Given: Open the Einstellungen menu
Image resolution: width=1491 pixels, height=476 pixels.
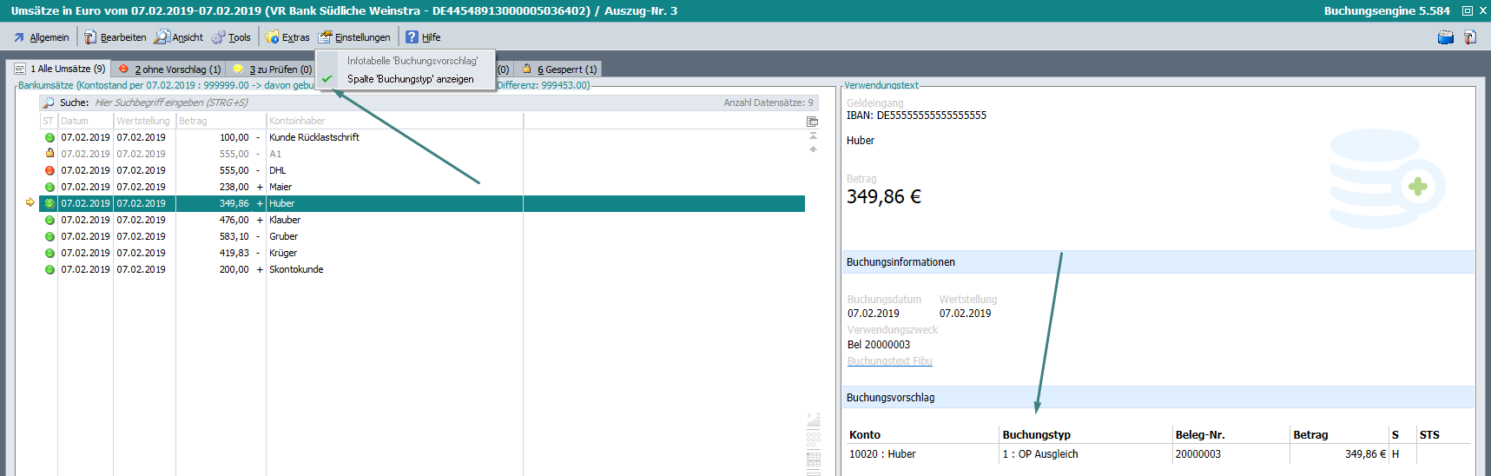Looking at the screenshot, I should (354, 37).
